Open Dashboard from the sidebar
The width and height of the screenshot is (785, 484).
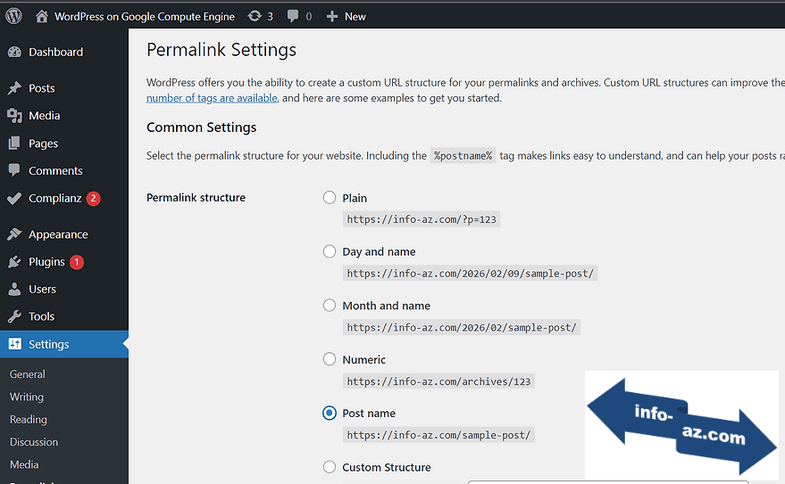point(55,53)
